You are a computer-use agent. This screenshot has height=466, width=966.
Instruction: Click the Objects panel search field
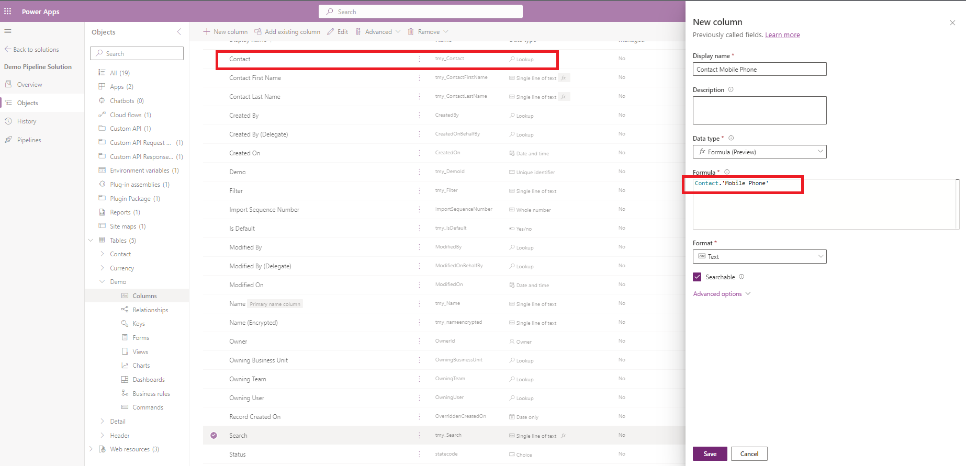click(137, 53)
